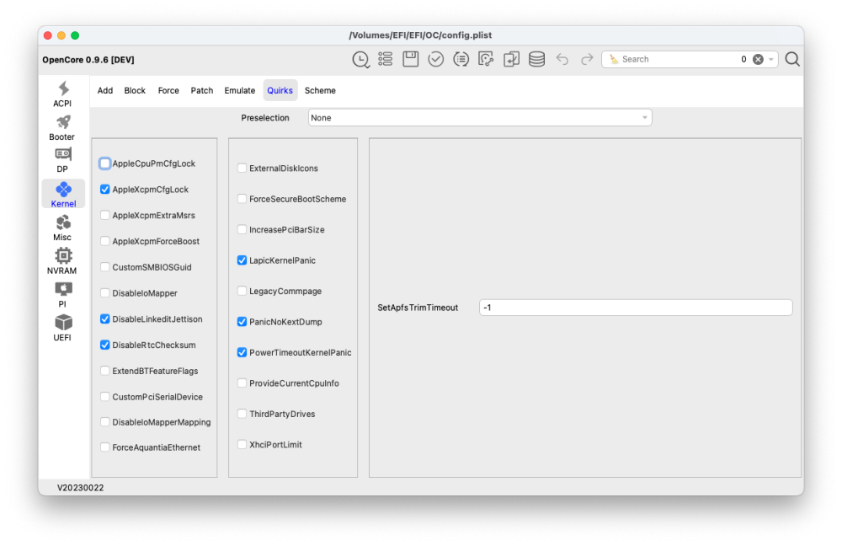The height and width of the screenshot is (546, 842).
Task: Enable LegacyCommpage checkbox
Action: [x=242, y=291]
